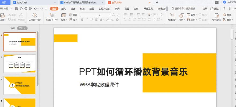Screen dimensions: 236x107
Task: Open help with the question mark icon
Action: pos(224,9)
